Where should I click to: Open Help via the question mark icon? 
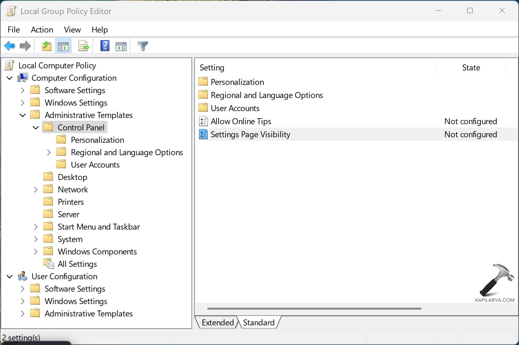click(x=105, y=46)
